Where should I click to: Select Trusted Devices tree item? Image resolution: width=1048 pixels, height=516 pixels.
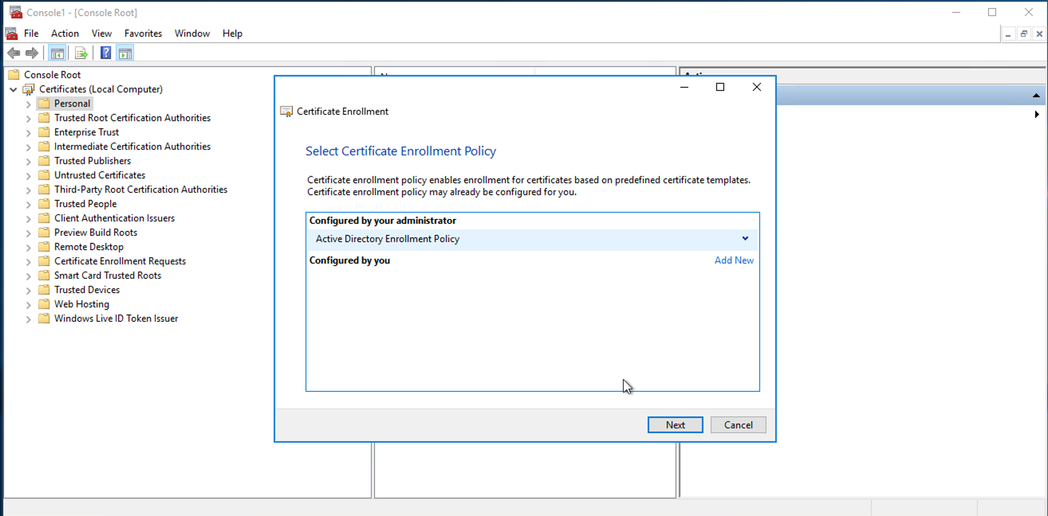pos(87,290)
